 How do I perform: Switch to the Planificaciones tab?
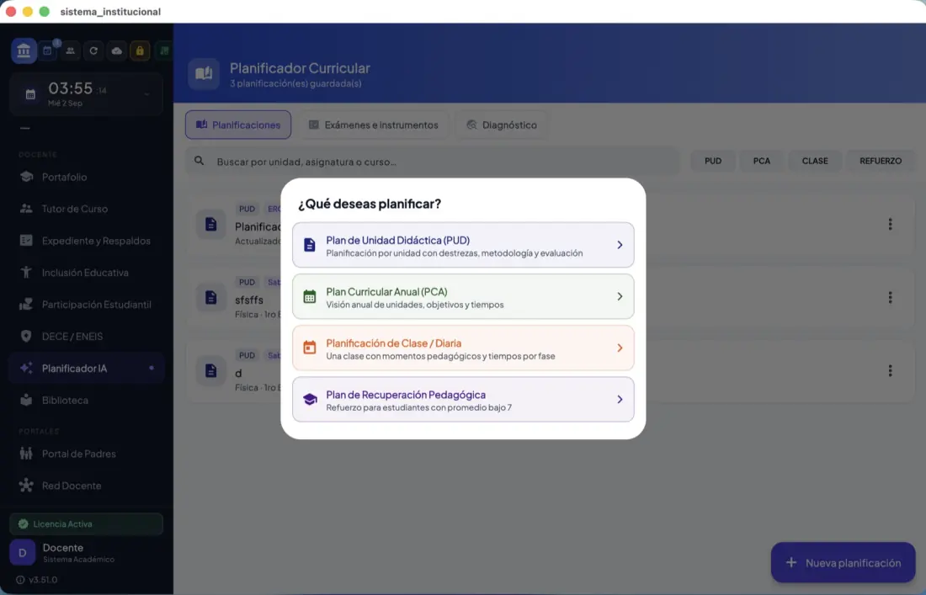[238, 125]
